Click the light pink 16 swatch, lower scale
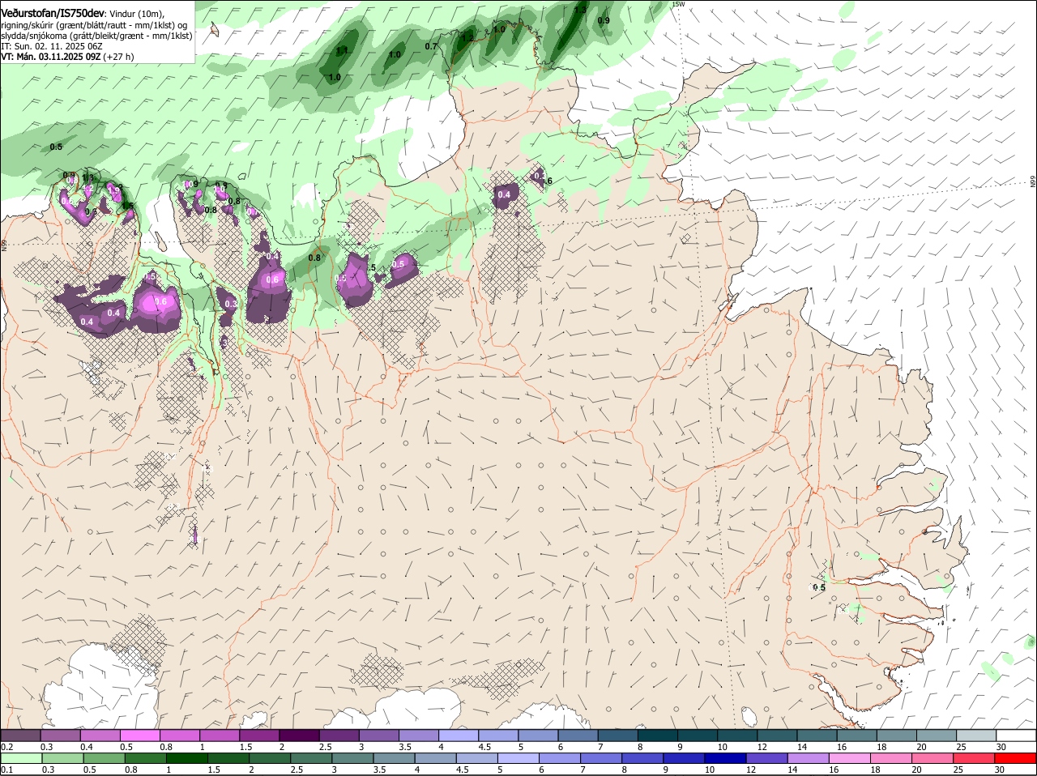The image size is (1037, 776). [850, 758]
